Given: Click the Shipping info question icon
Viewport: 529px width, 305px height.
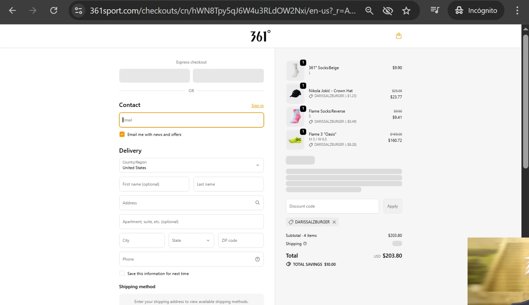Looking at the screenshot, I should coord(305,244).
